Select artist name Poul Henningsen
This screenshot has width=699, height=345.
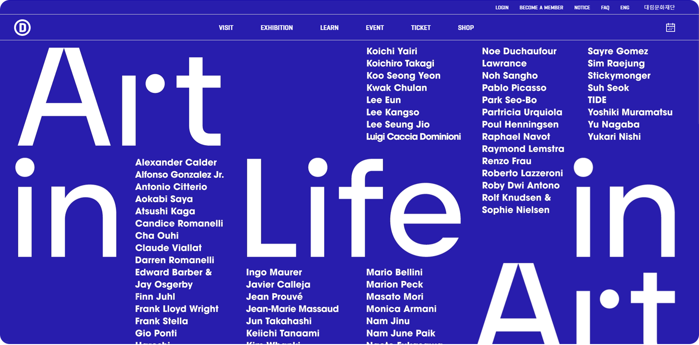point(520,124)
